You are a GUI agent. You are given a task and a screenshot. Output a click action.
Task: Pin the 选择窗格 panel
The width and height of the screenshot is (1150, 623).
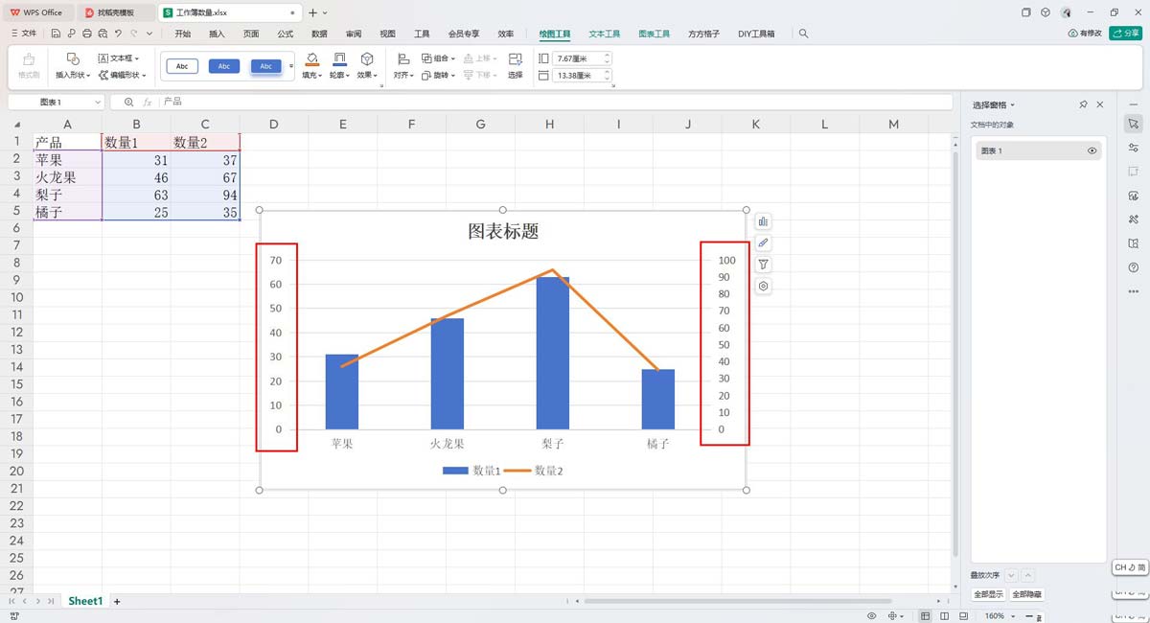(x=1083, y=104)
